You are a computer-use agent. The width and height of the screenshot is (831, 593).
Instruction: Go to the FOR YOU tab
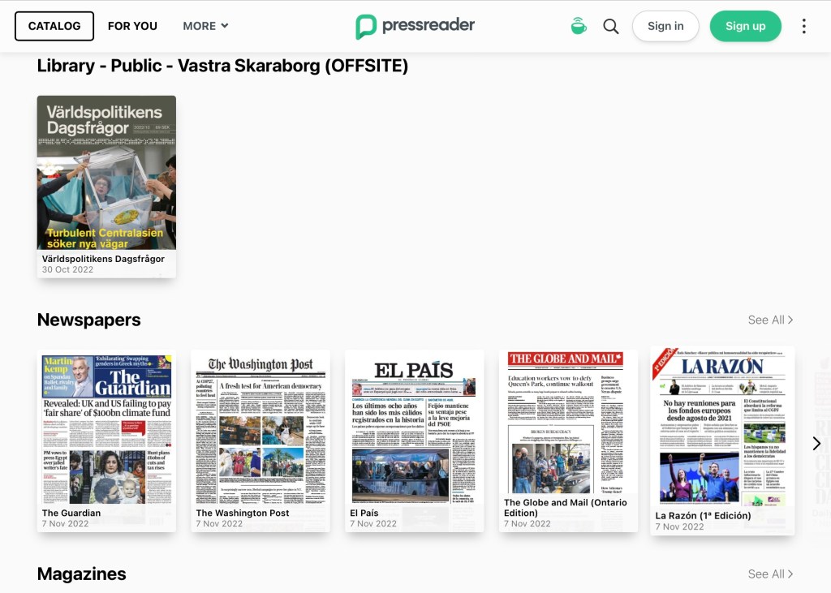point(132,26)
